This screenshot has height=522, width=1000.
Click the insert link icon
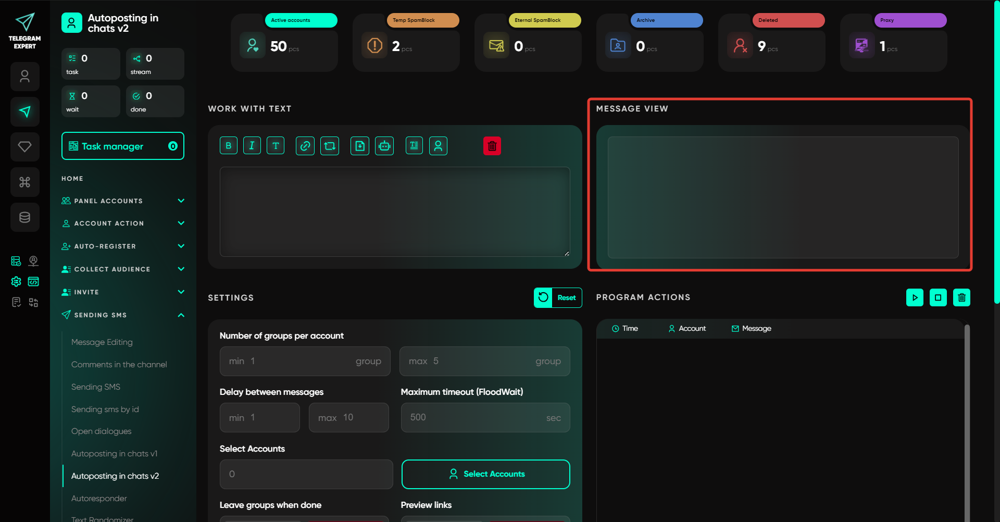[x=305, y=146]
